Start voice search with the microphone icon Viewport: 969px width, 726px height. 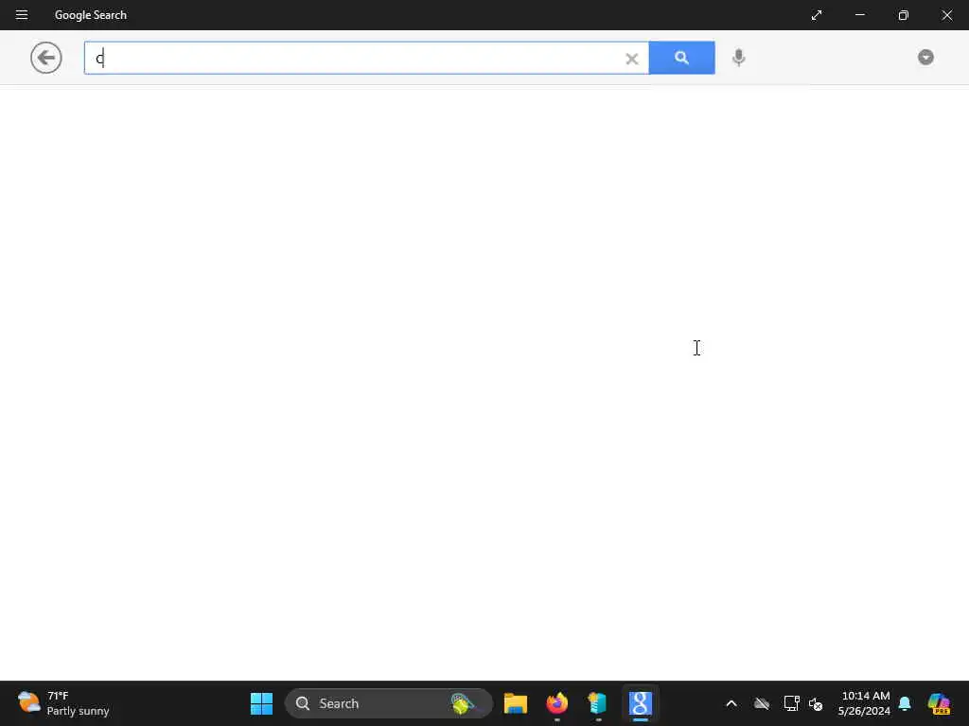pos(738,58)
